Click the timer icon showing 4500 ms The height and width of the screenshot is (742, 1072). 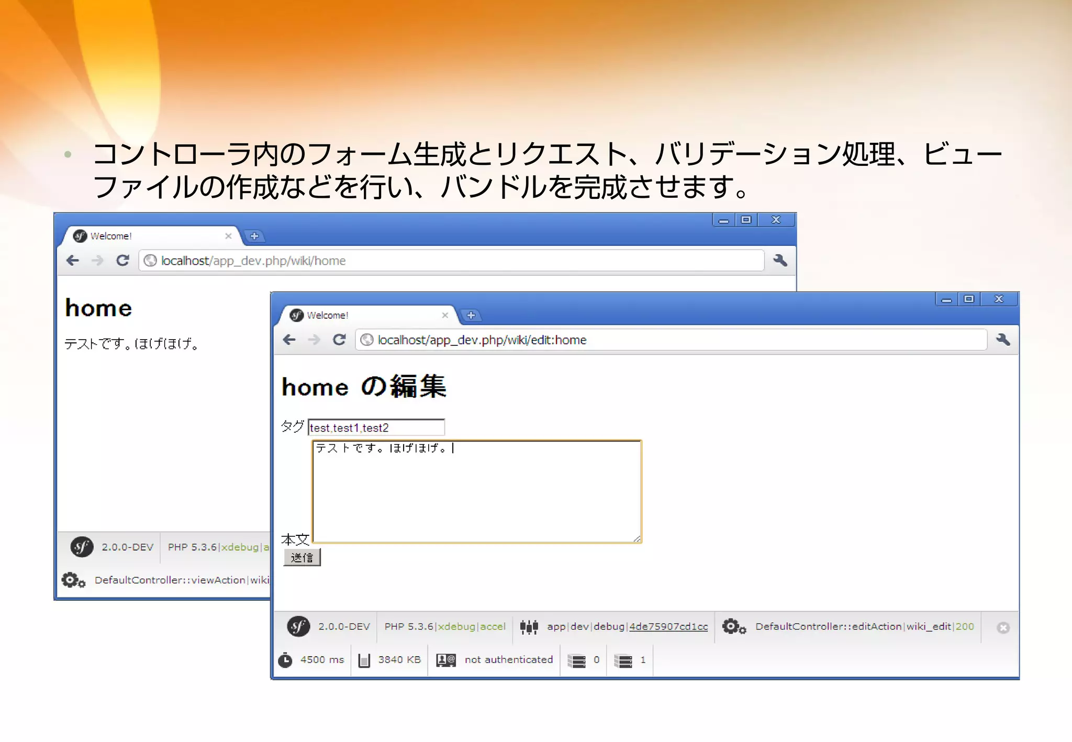[285, 660]
